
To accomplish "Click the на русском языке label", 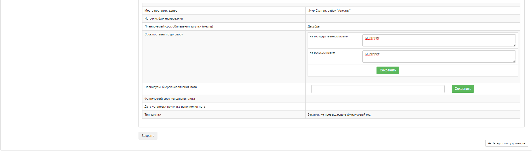I will (x=322, y=53).
